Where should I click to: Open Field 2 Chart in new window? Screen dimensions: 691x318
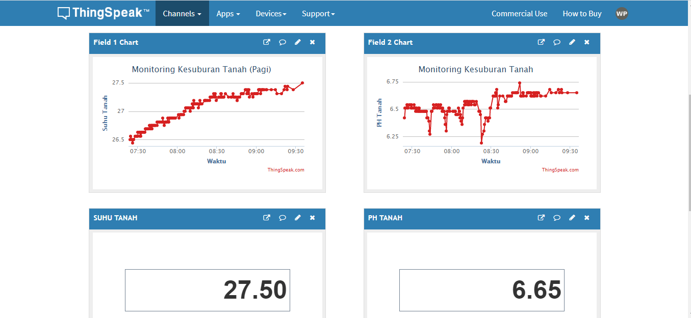pos(541,42)
